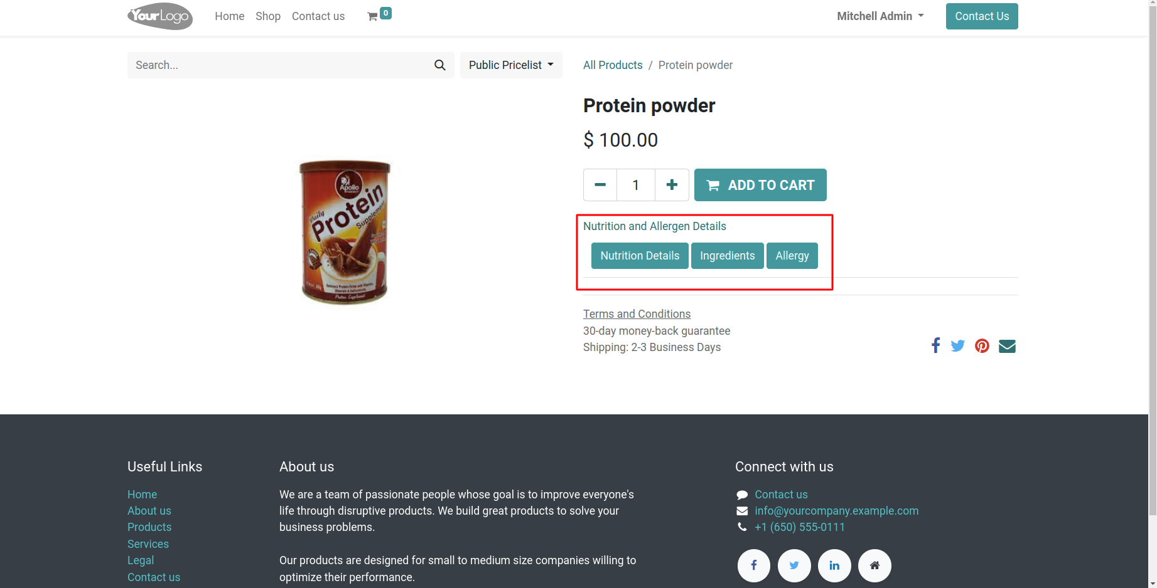This screenshot has width=1157, height=588.
Task: Open Home in the top navigation
Action: [230, 16]
